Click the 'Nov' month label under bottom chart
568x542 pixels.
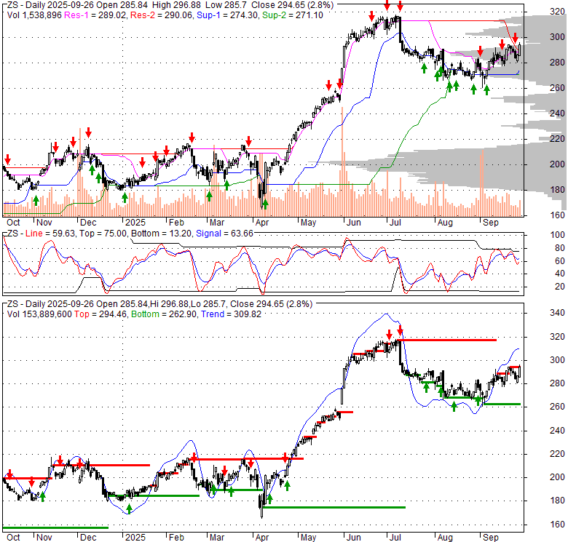[44, 538]
